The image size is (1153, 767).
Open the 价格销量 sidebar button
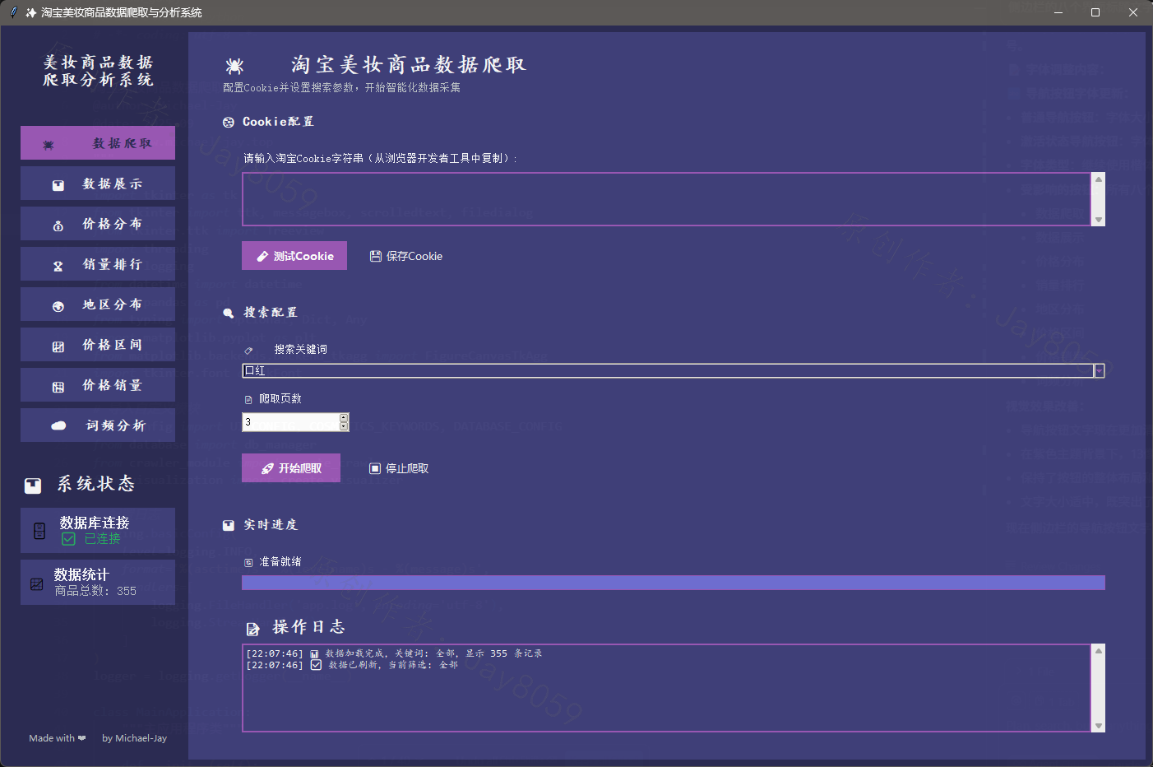98,385
